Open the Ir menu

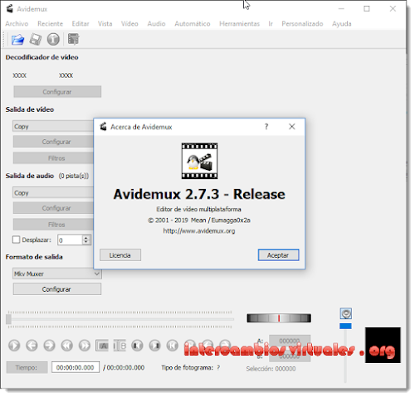coord(271,24)
